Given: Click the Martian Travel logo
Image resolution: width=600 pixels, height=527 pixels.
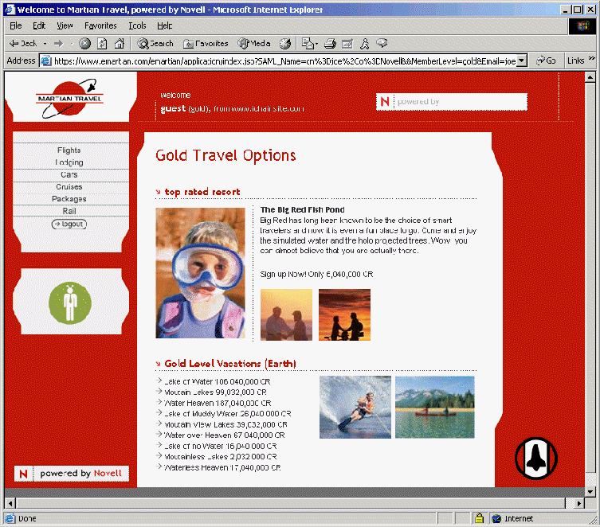Looking at the screenshot, I should (69, 99).
